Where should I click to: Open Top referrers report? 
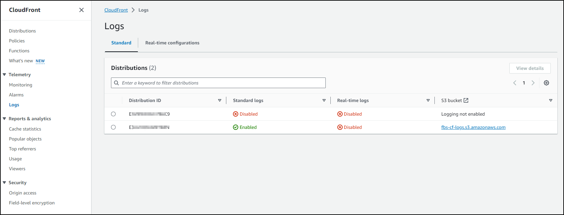tap(23, 149)
